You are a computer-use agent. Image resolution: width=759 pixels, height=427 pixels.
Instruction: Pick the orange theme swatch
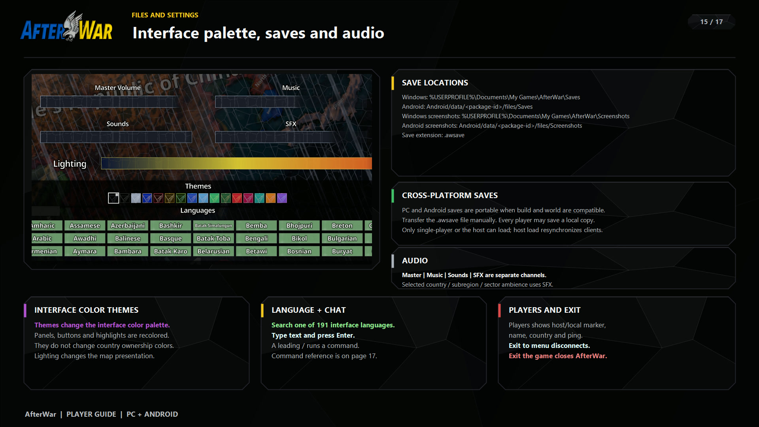[x=271, y=198]
